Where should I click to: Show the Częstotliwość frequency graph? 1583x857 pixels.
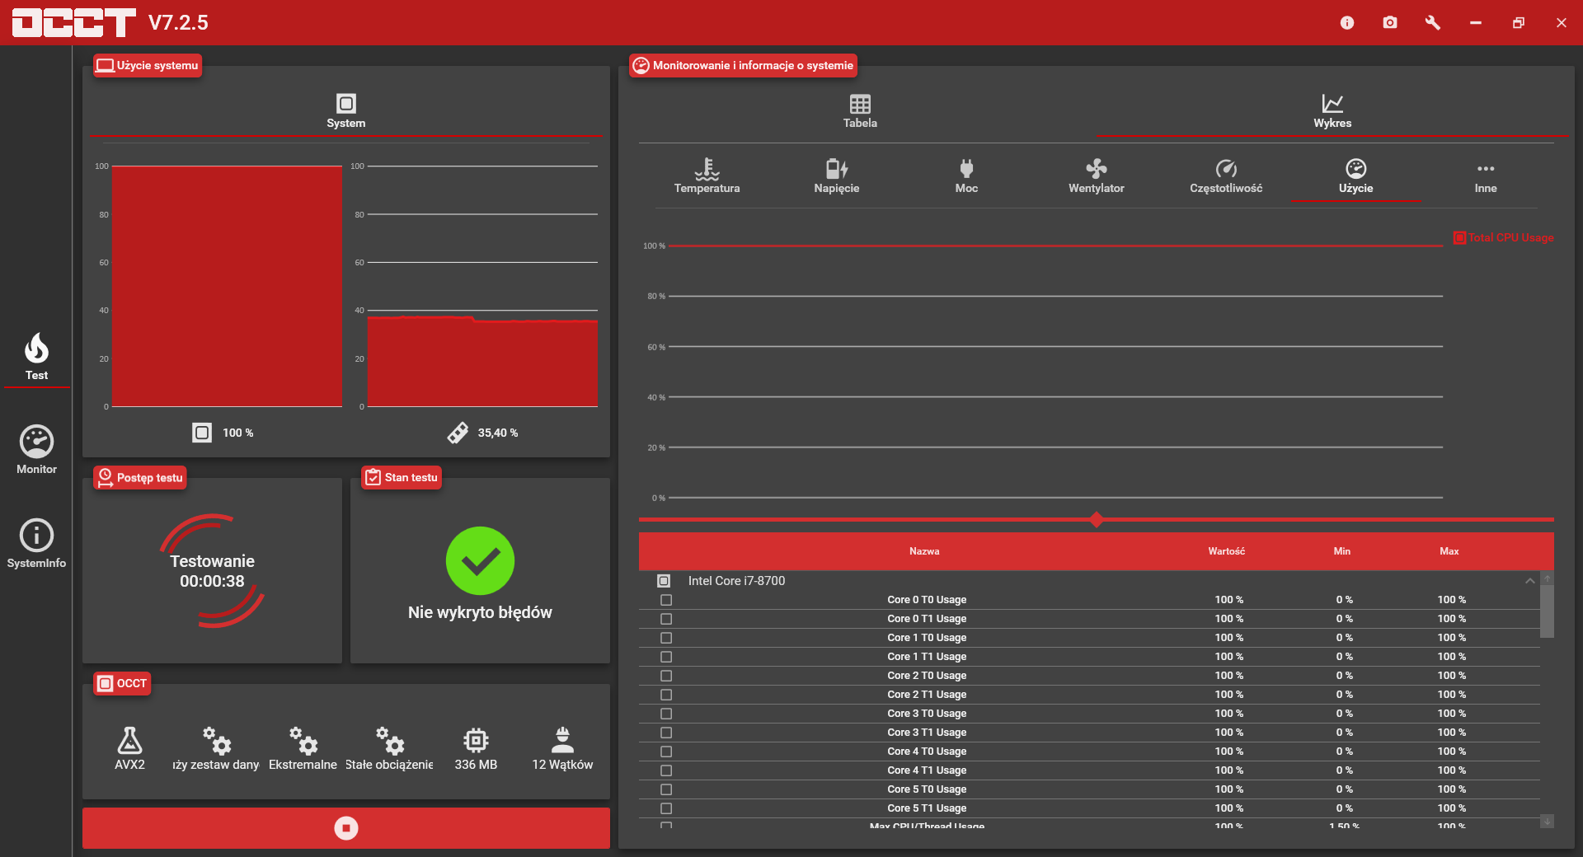tap(1226, 176)
